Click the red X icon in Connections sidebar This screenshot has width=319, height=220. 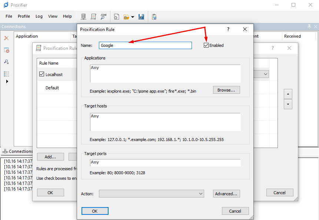coord(6,38)
